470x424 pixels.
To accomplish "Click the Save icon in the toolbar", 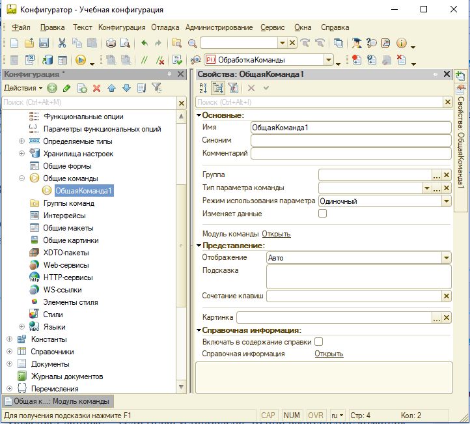I will (44, 43).
